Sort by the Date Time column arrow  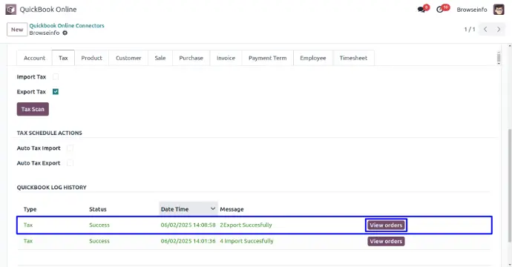pyautogui.click(x=213, y=209)
